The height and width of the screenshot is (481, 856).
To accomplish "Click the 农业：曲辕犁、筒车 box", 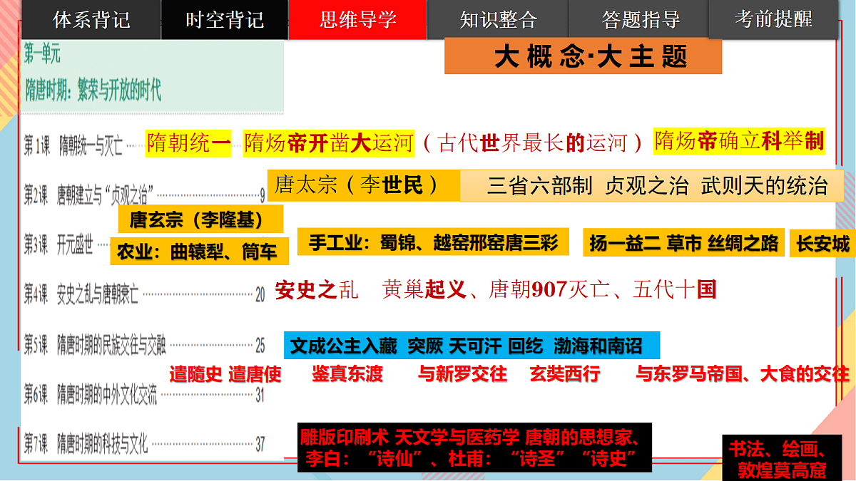I will pyautogui.click(x=199, y=252).
